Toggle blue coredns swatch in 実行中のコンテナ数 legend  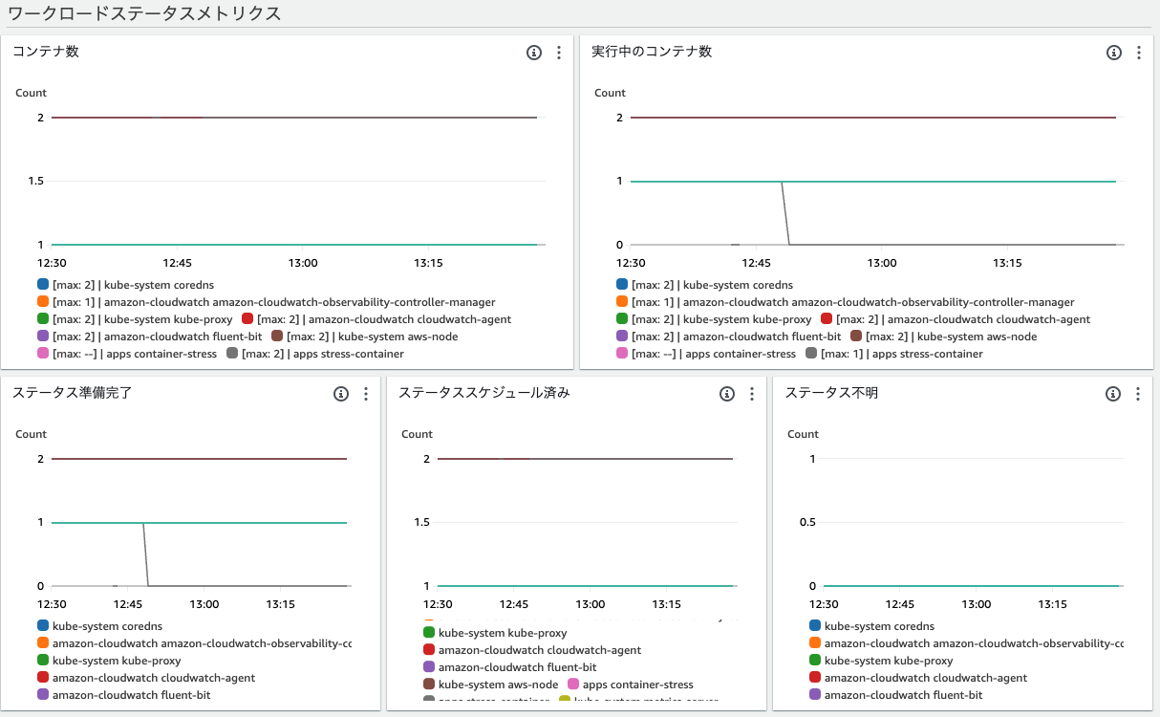click(x=622, y=285)
